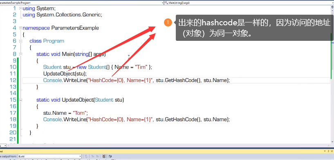Go to next message in Output toolbar
Viewport: 334px width, 160px height.
tap(97, 156)
